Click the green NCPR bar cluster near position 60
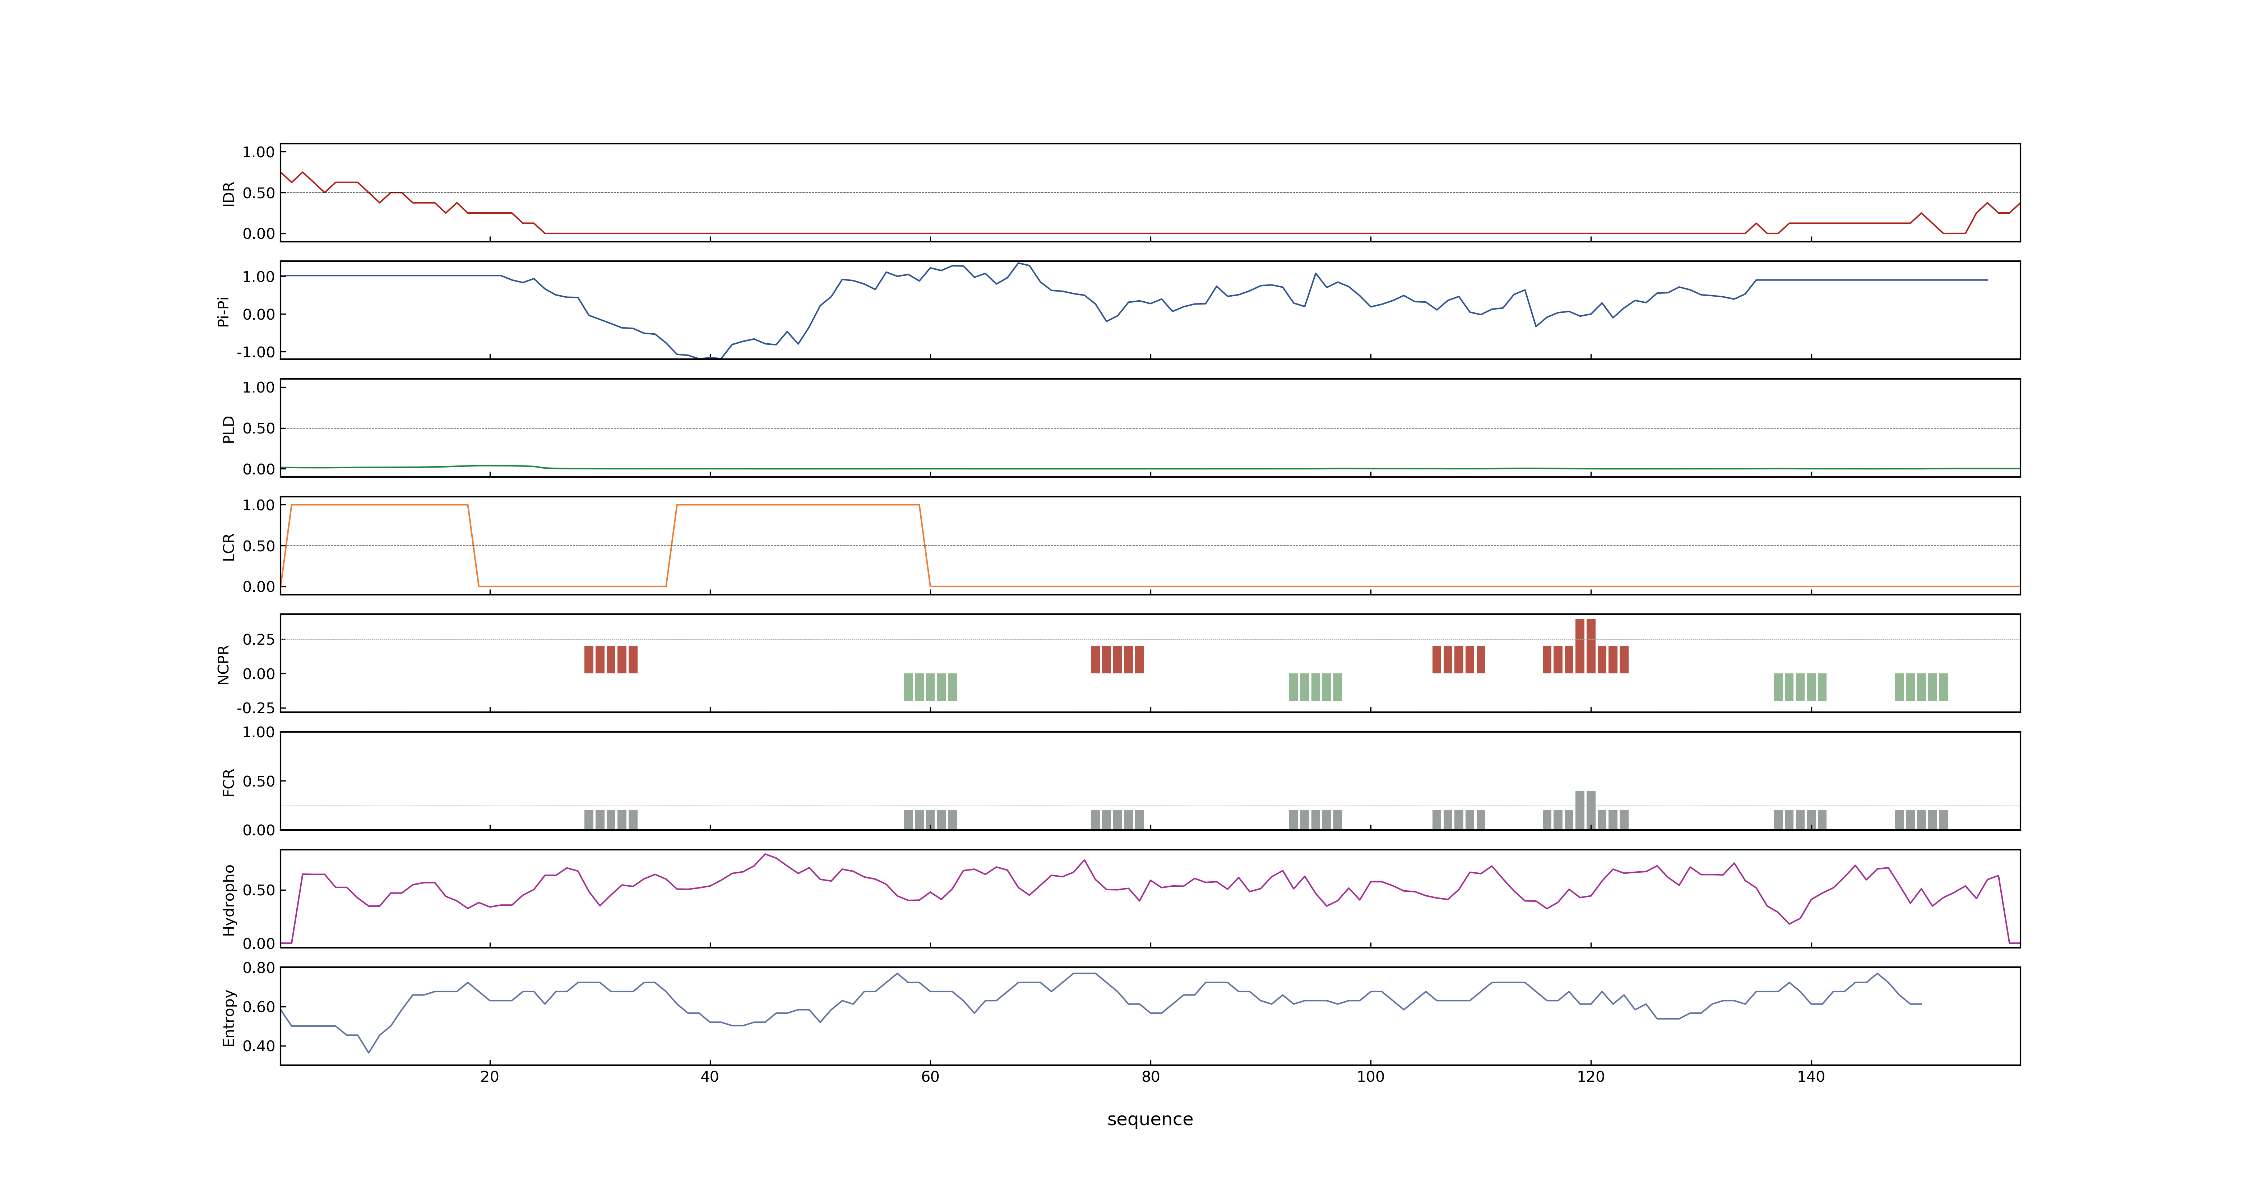 (930, 687)
